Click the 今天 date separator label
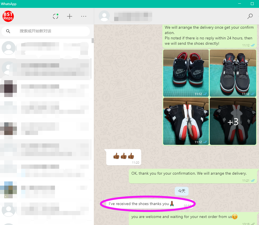The height and width of the screenshot is (225, 259). pos(181,191)
